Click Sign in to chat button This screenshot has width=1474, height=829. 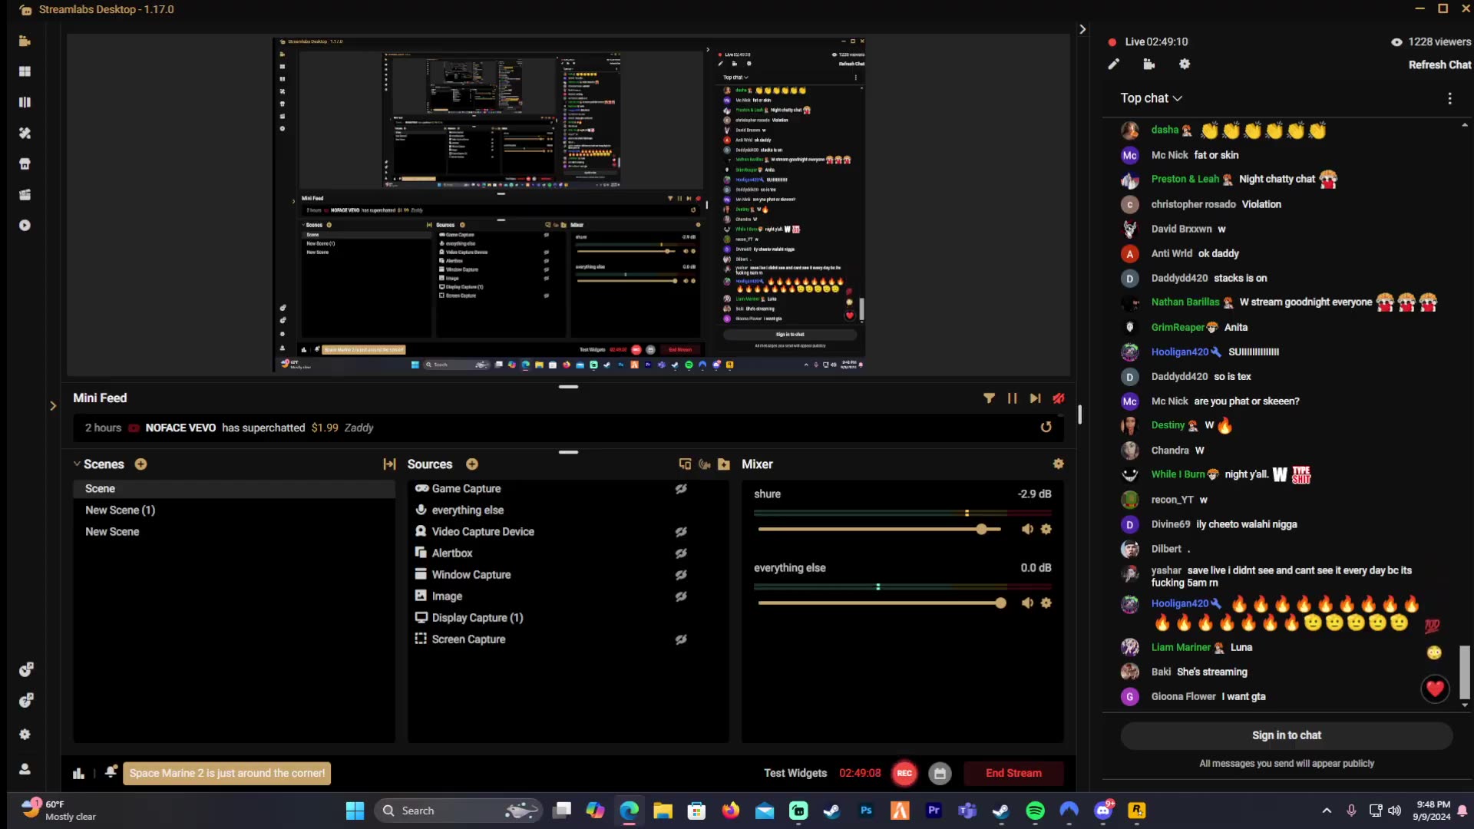[1286, 735]
